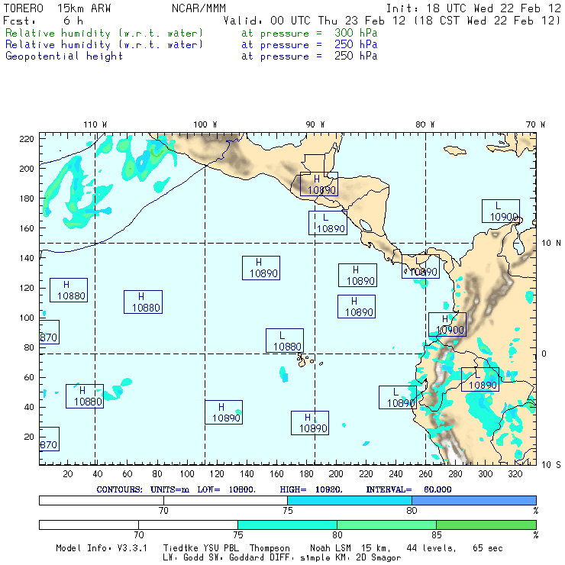Click the 'TORERO 15km ARW' title text
This screenshot has height=565, width=565.
(x=57, y=8)
